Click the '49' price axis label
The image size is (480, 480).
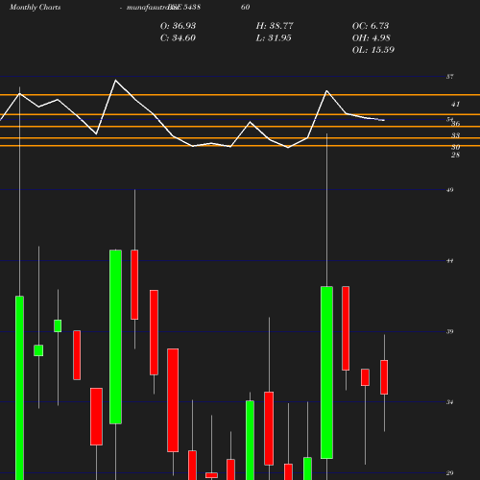[x=450, y=190]
